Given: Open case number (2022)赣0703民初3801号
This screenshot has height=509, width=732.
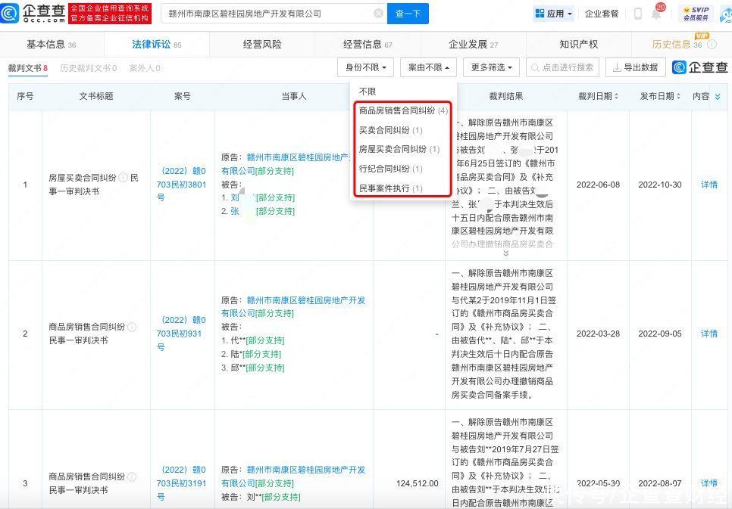Looking at the screenshot, I should [182, 184].
